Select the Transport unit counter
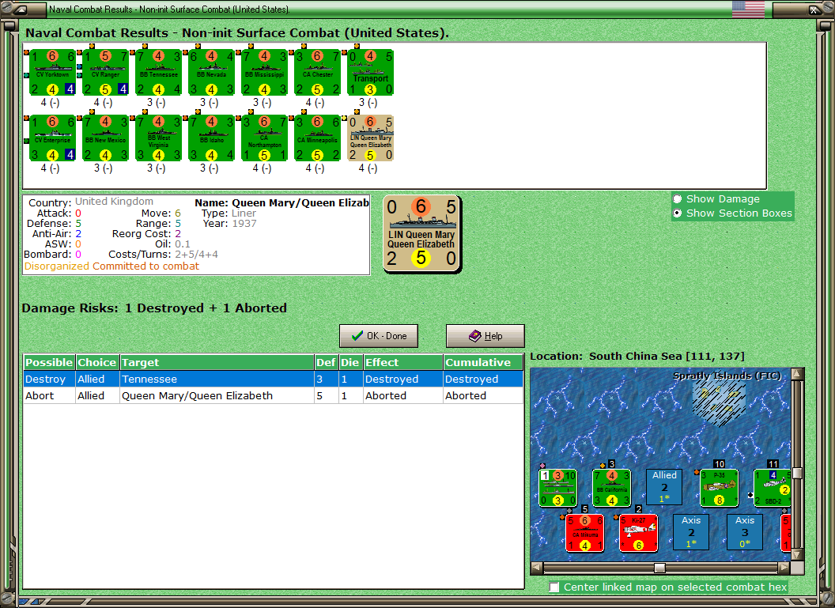This screenshot has width=835, height=608. [370, 73]
